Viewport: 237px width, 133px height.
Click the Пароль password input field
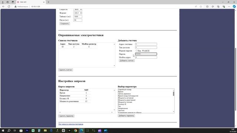[x=146, y=54]
